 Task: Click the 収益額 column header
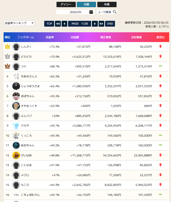pyautogui.click(x=75, y=37)
